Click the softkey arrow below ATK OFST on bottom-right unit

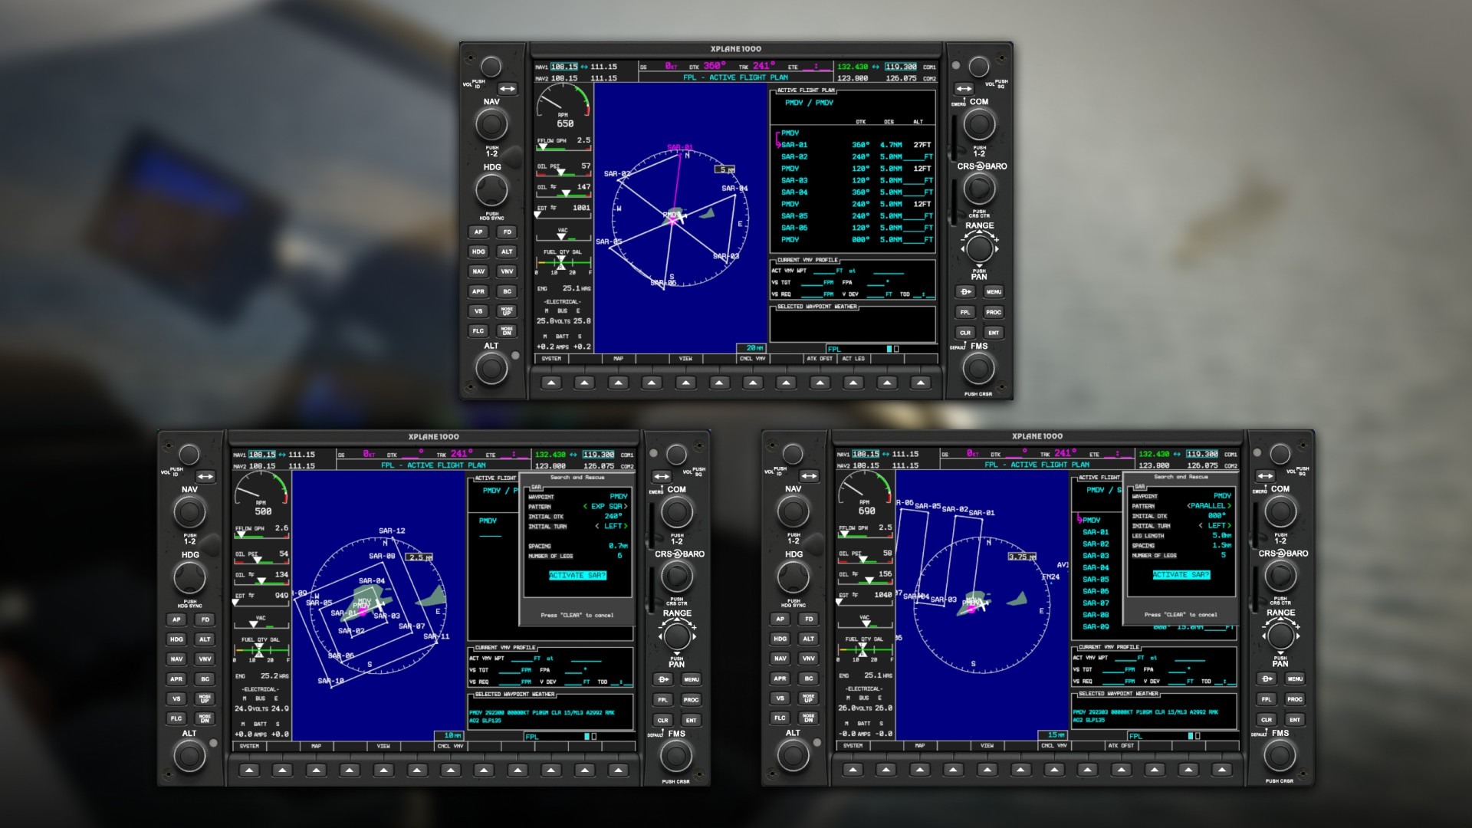click(1121, 770)
